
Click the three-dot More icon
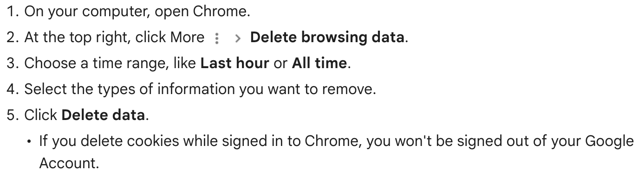coord(216,38)
